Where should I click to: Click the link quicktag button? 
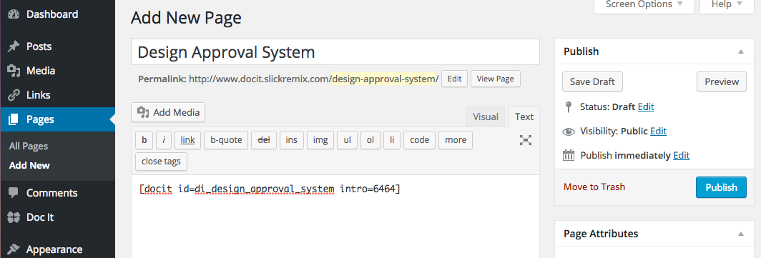(187, 140)
